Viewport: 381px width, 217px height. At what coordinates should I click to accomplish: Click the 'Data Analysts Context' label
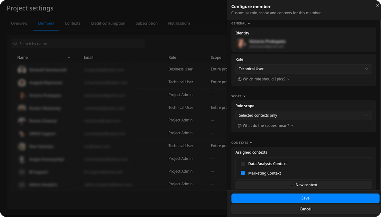[x=267, y=164]
